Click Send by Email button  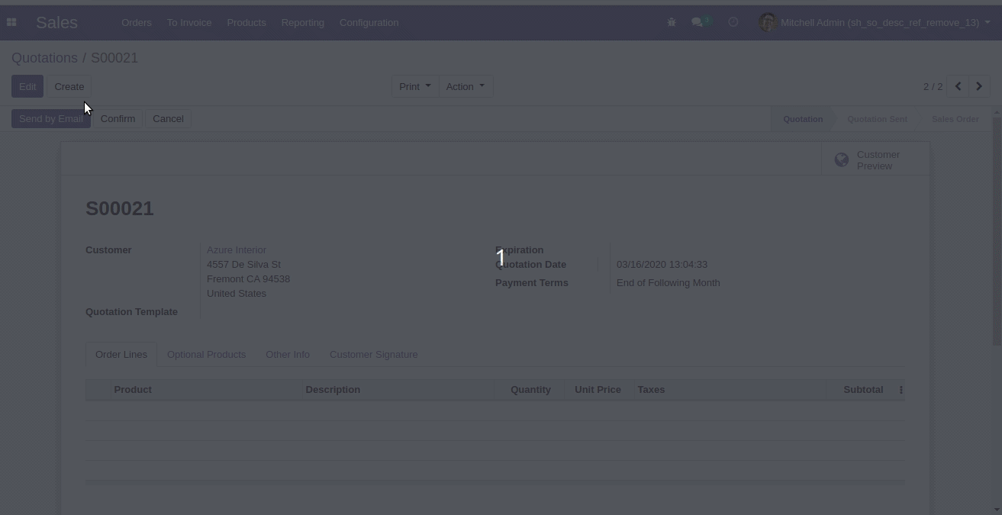(x=51, y=118)
